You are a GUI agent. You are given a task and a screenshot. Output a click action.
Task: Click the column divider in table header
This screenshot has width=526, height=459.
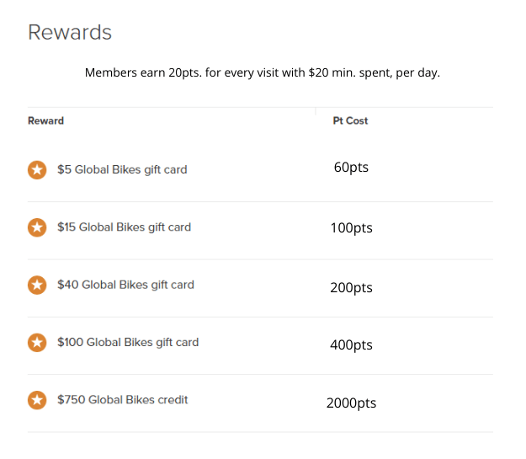316,110
